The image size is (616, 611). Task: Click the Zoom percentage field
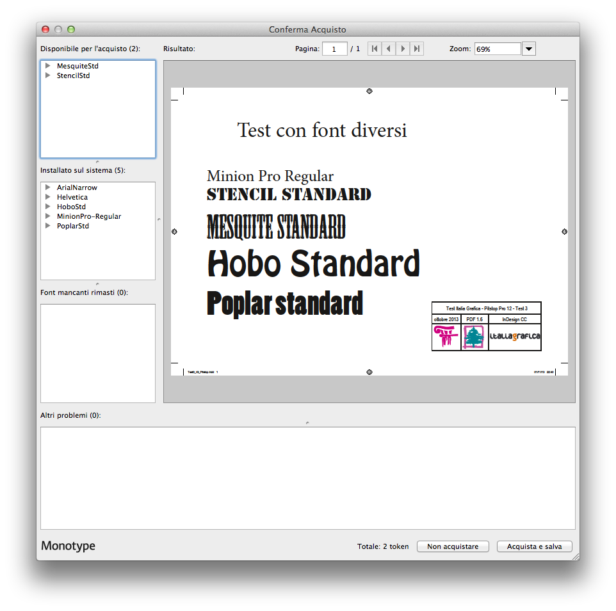[498, 49]
